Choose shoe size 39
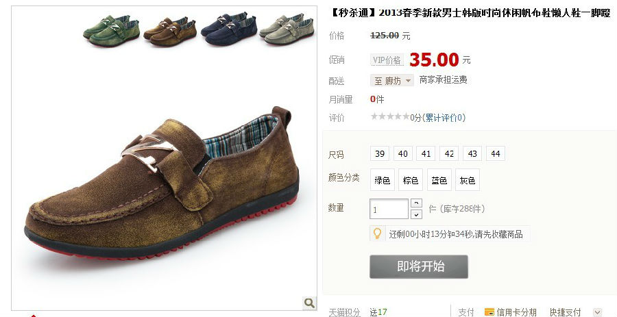The height and width of the screenshot is (317, 617). click(380, 153)
